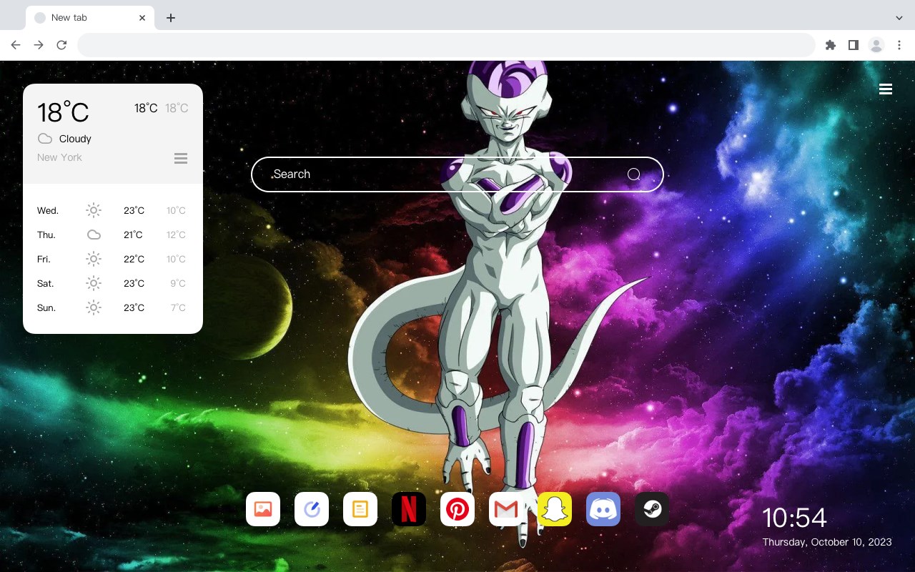The height and width of the screenshot is (572, 915).
Task: Click the 21°C high for Thu.
Action: (133, 235)
